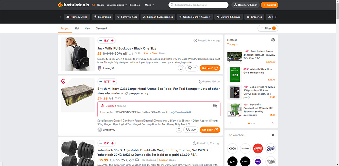This screenshot has width=339, height=166.
Task: Select the Argos voucher logo
Action: pyautogui.click(x=258, y=148)
